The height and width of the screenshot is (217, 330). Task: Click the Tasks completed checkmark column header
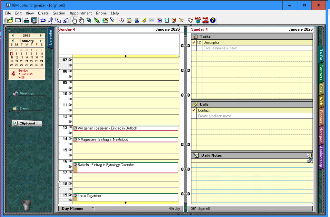(194, 43)
